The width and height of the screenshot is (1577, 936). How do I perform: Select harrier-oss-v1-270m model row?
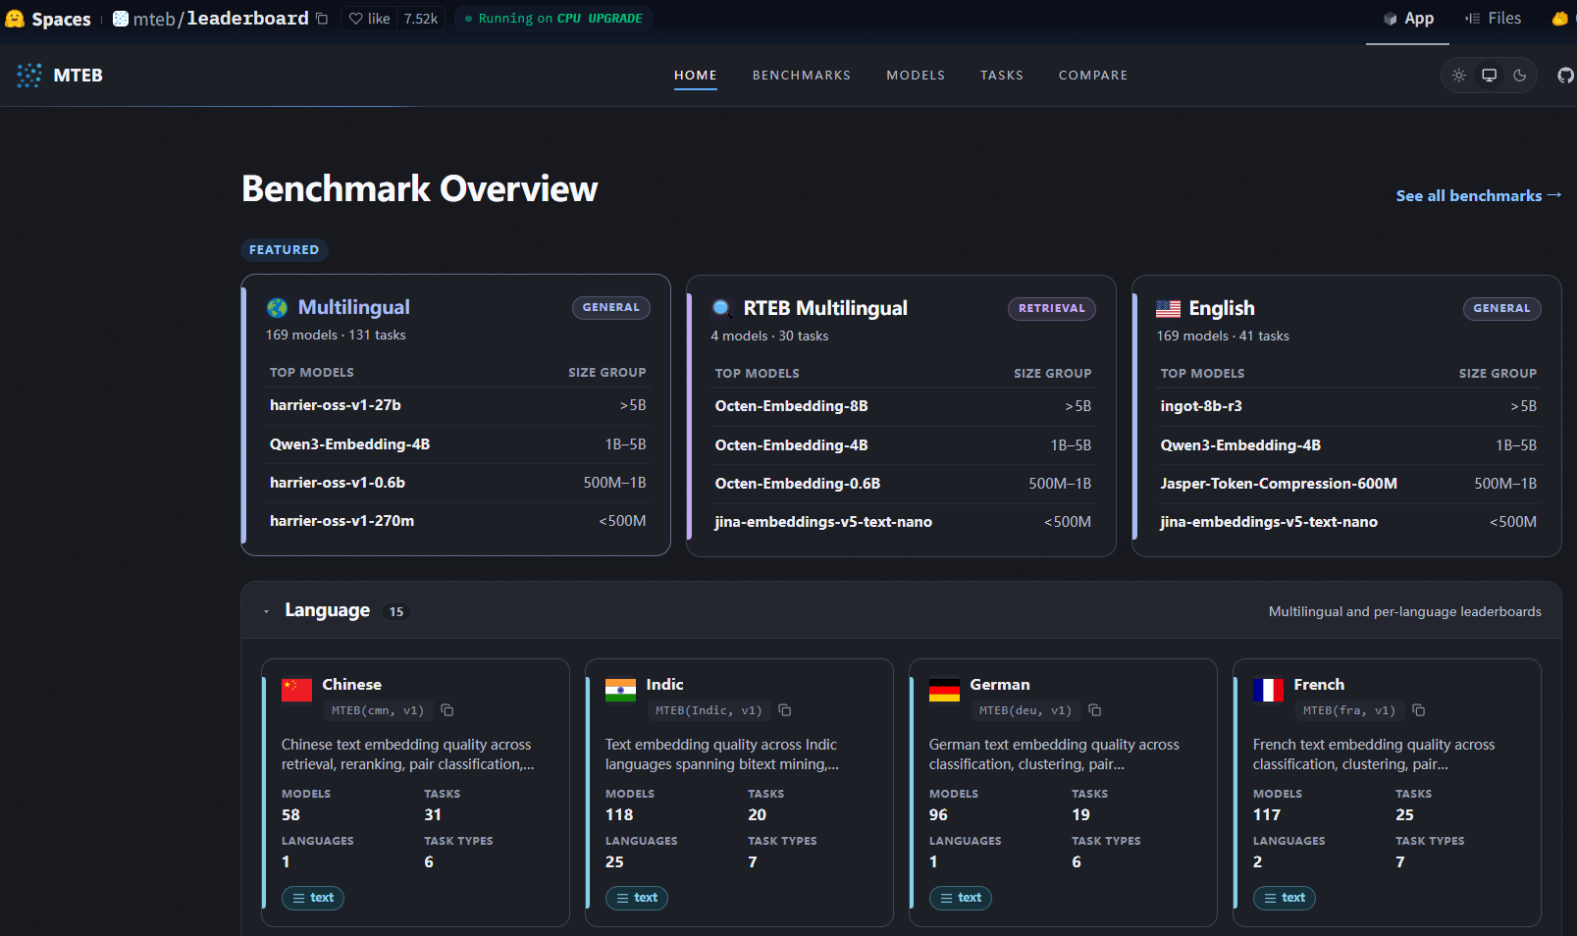tap(457, 521)
